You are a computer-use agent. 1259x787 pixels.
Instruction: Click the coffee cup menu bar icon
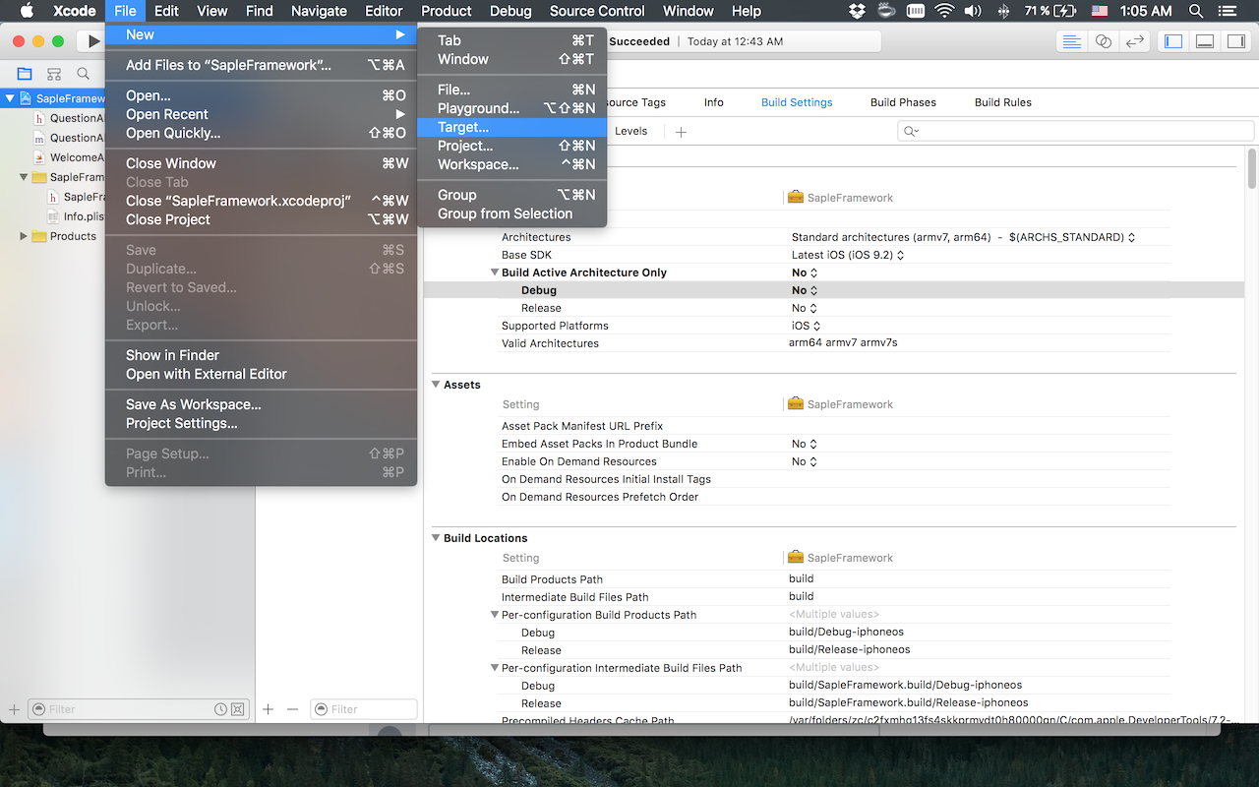886,11
